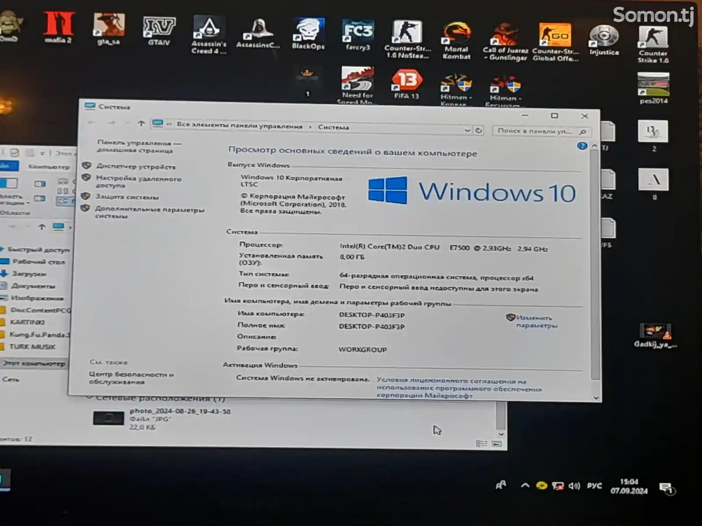Select Этот компьютер in Explorer sidebar

(x=34, y=363)
